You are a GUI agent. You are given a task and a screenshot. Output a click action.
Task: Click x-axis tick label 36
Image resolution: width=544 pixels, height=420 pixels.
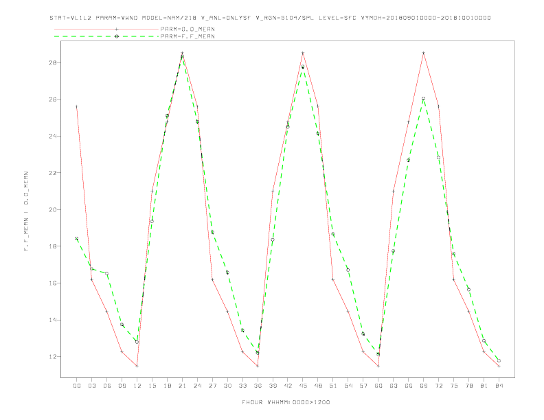(x=258, y=386)
